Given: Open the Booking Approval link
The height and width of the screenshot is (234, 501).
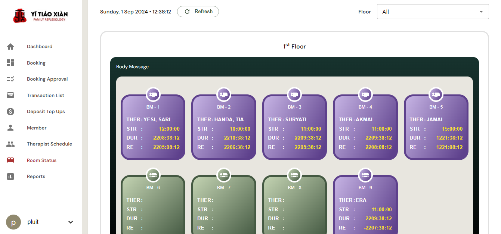Looking at the screenshot, I should point(47,79).
